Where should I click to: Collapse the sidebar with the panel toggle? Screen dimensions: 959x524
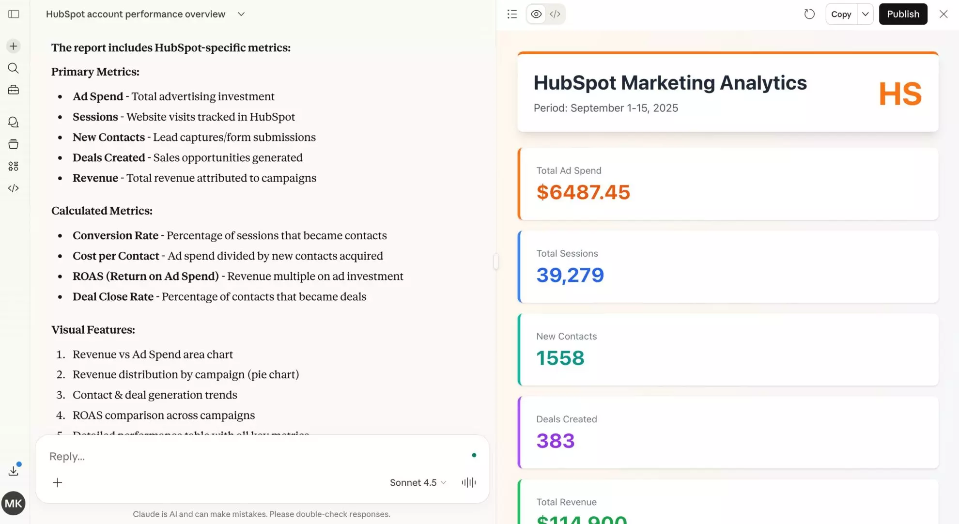pos(13,14)
